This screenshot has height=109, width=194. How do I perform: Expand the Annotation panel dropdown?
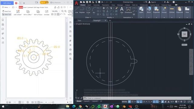pyautogui.click(x=128, y=18)
